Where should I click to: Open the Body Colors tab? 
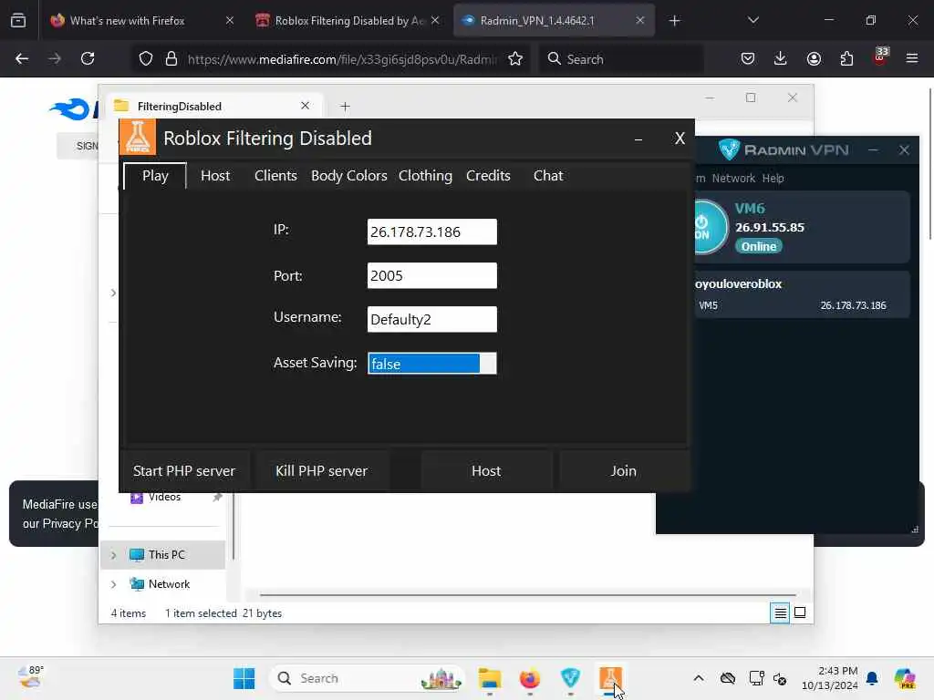coord(349,176)
